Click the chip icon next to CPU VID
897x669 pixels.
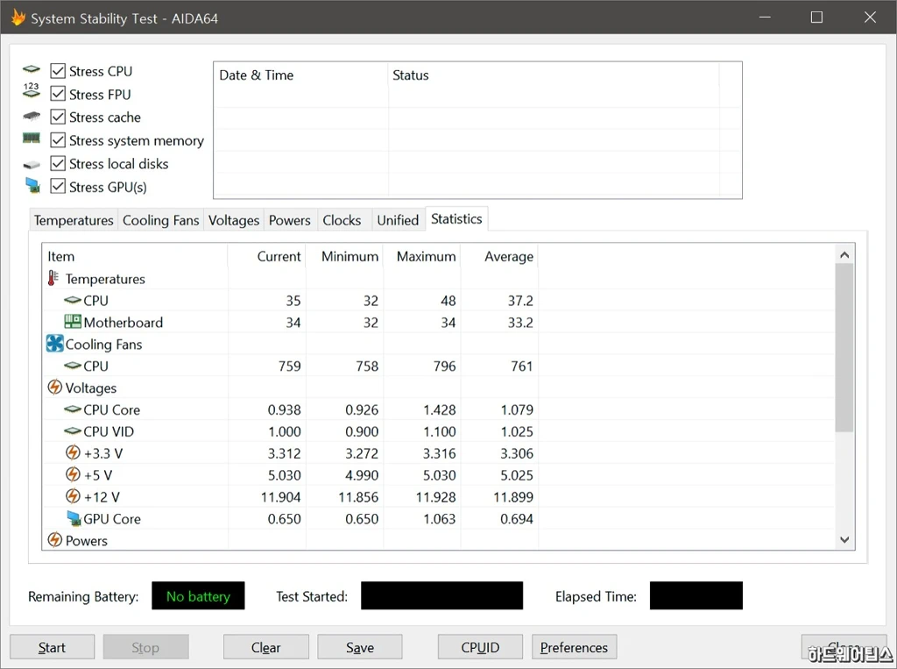coord(73,431)
